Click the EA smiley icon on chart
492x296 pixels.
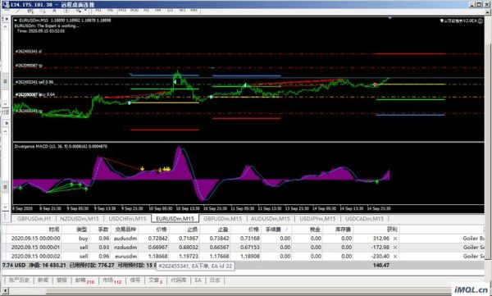point(481,20)
